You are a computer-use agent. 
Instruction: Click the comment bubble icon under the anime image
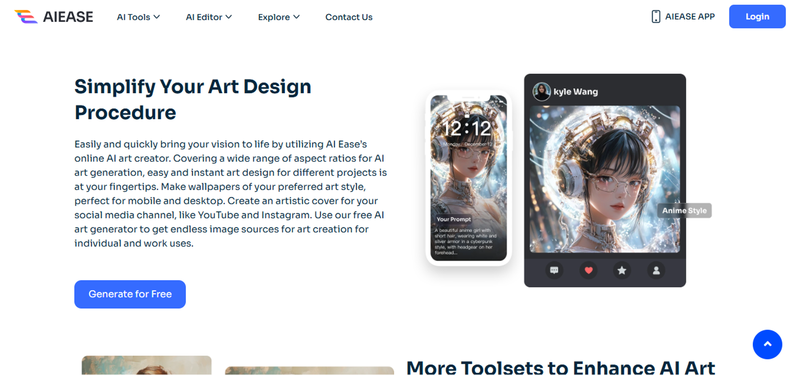click(x=554, y=270)
